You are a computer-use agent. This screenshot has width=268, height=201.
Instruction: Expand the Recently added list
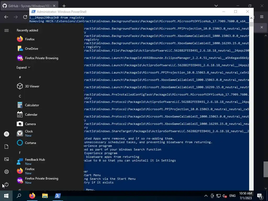[23, 67]
